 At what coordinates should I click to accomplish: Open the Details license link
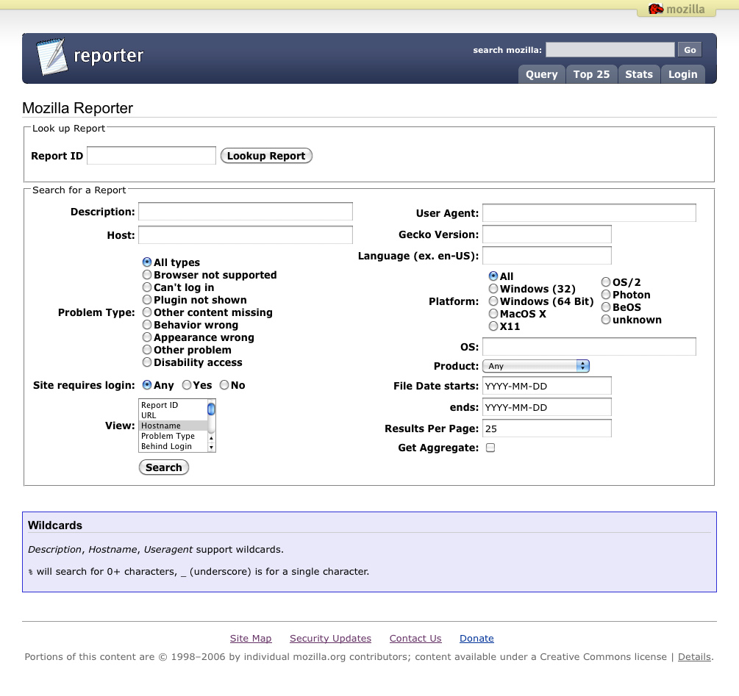click(x=694, y=657)
